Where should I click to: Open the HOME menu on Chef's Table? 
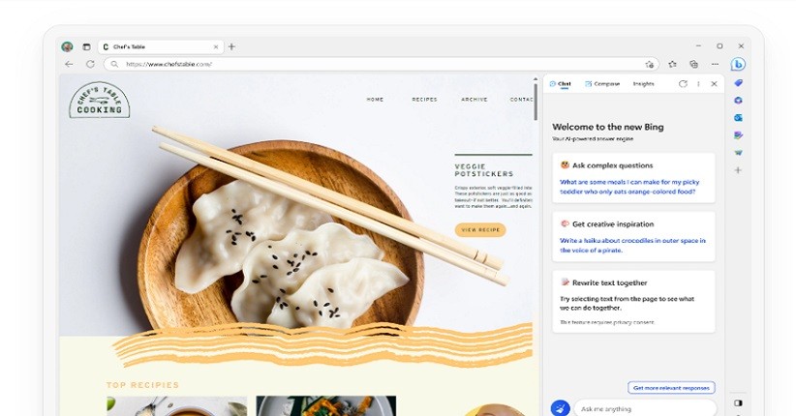tap(375, 100)
